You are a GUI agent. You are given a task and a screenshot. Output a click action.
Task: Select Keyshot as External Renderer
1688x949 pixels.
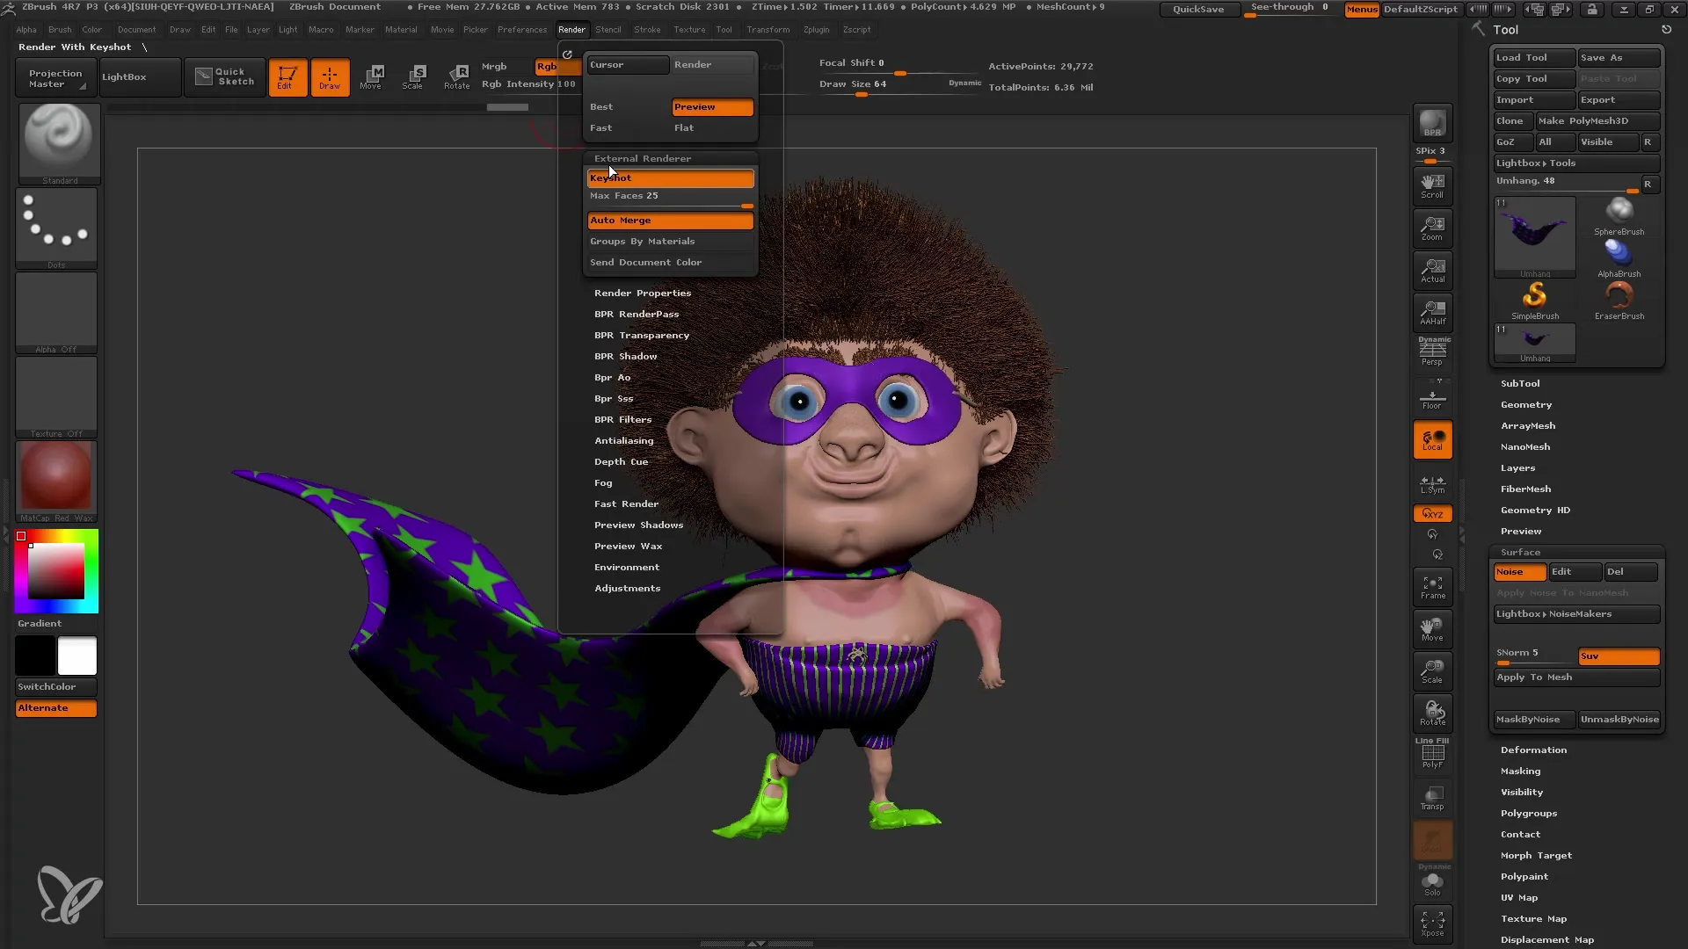click(669, 176)
